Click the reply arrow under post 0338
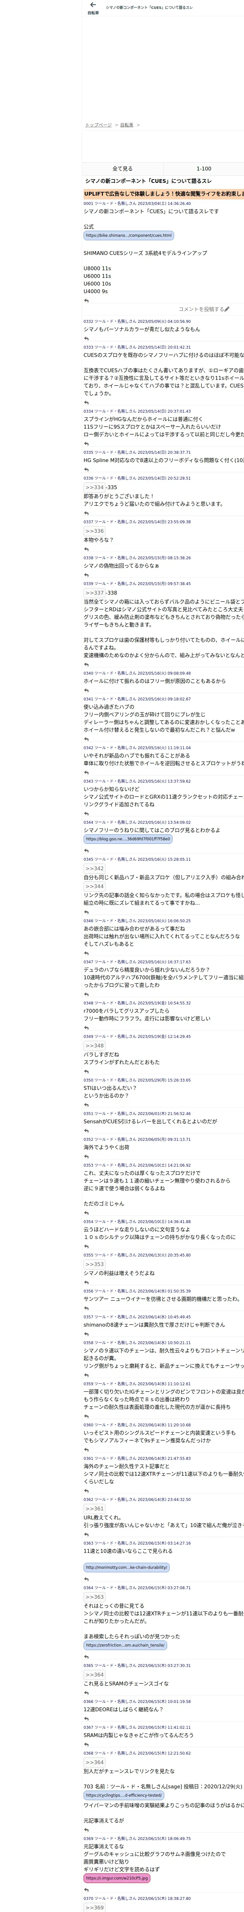The height and width of the screenshot is (1912, 244). click(x=86, y=575)
